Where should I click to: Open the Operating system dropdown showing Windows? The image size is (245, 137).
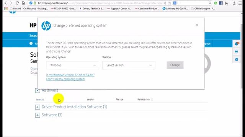pyautogui.click(x=72, y=65)
